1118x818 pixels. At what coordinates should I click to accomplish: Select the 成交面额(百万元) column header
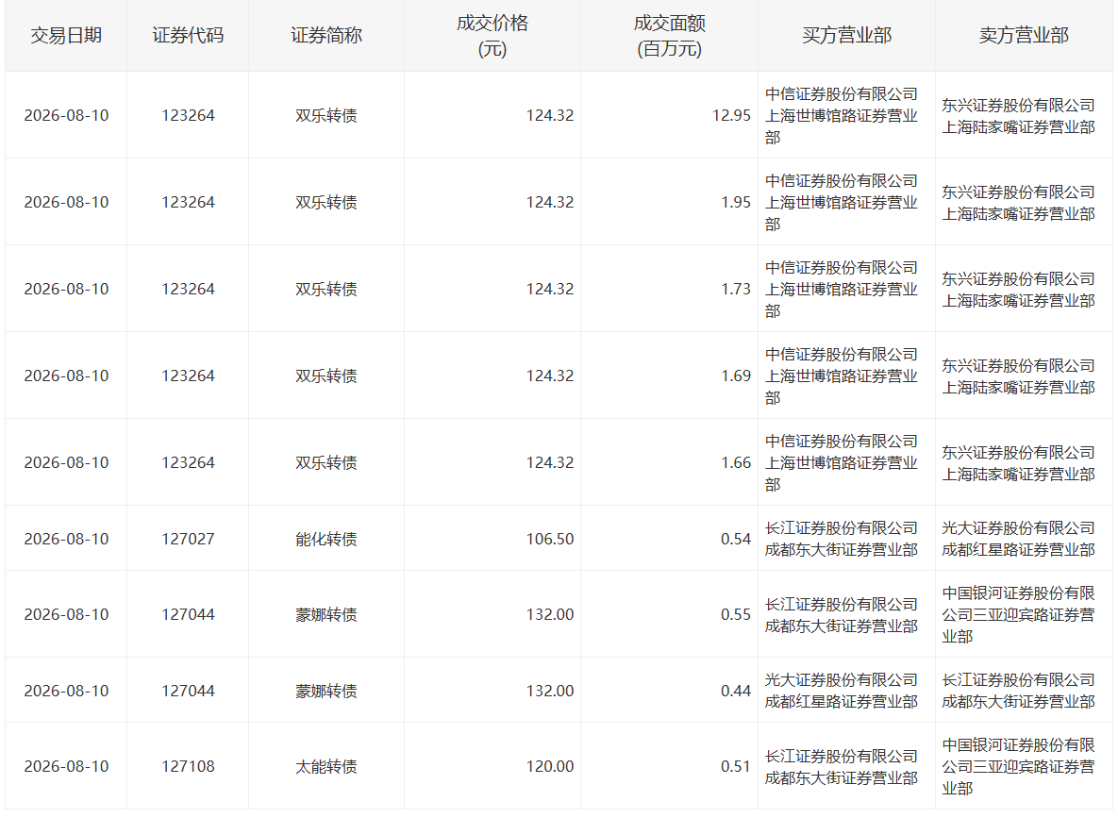(669, 36)
